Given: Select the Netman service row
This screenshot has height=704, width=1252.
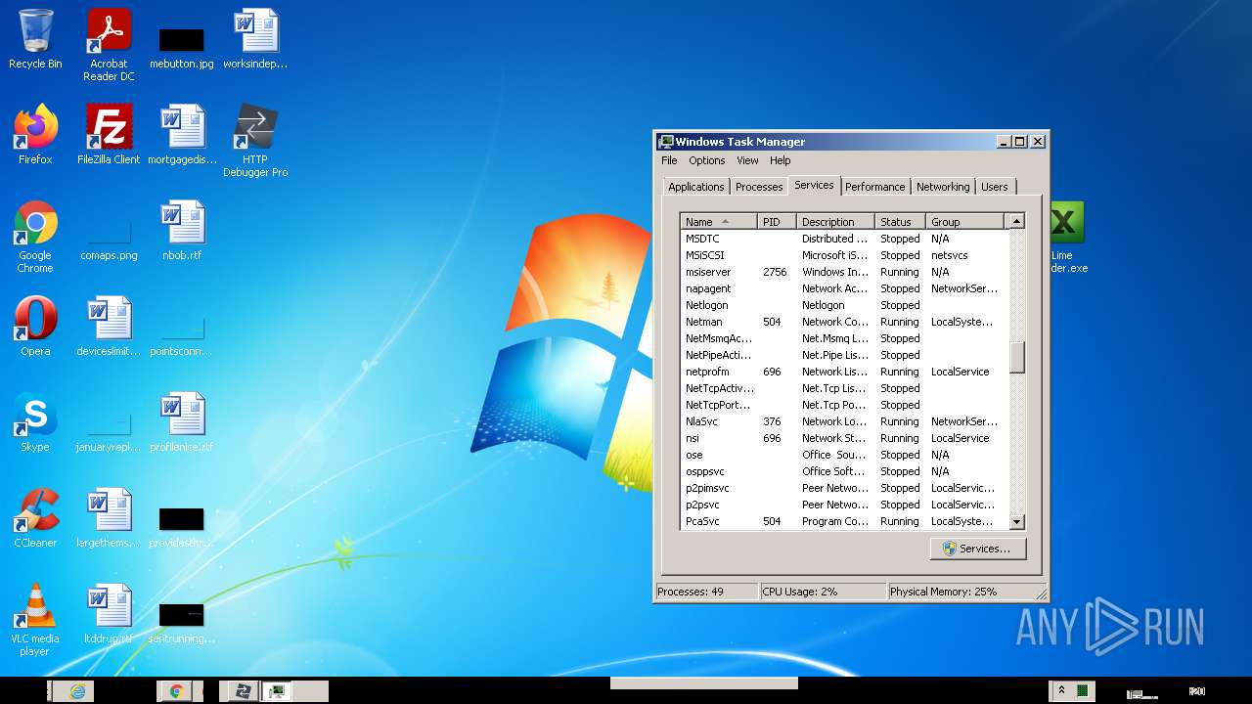Looking at the screenshot, I should pyautogui.click(x=843, y=322).
